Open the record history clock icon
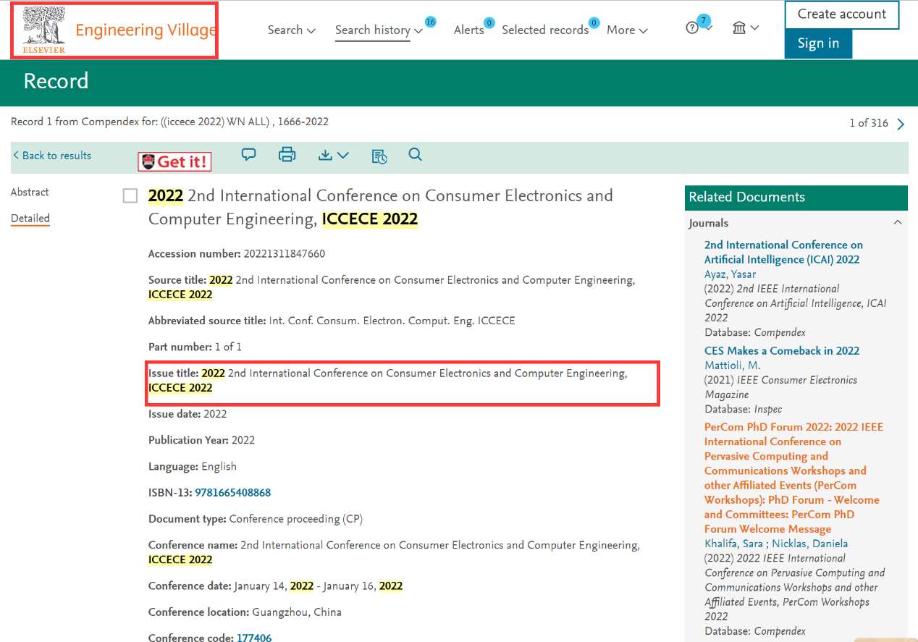 [x=379, y=156]
